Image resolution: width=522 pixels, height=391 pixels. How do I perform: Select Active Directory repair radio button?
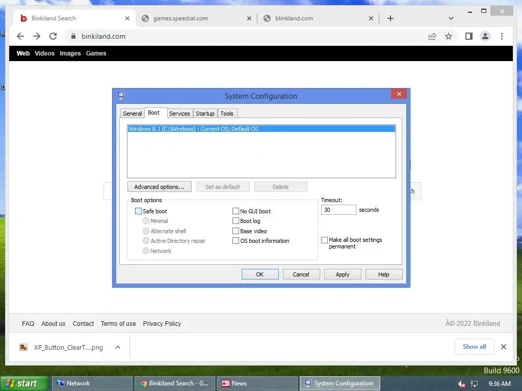pos(146,241)
